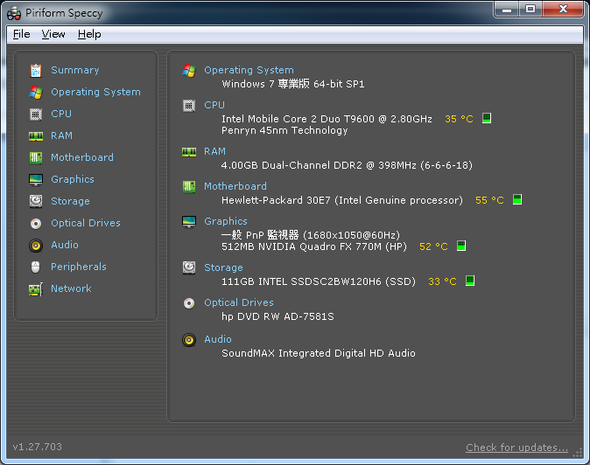This screenshot has width=590, height=465.
Task: Click the Optical Drives disc icon in sidebar
Action: 36,224
